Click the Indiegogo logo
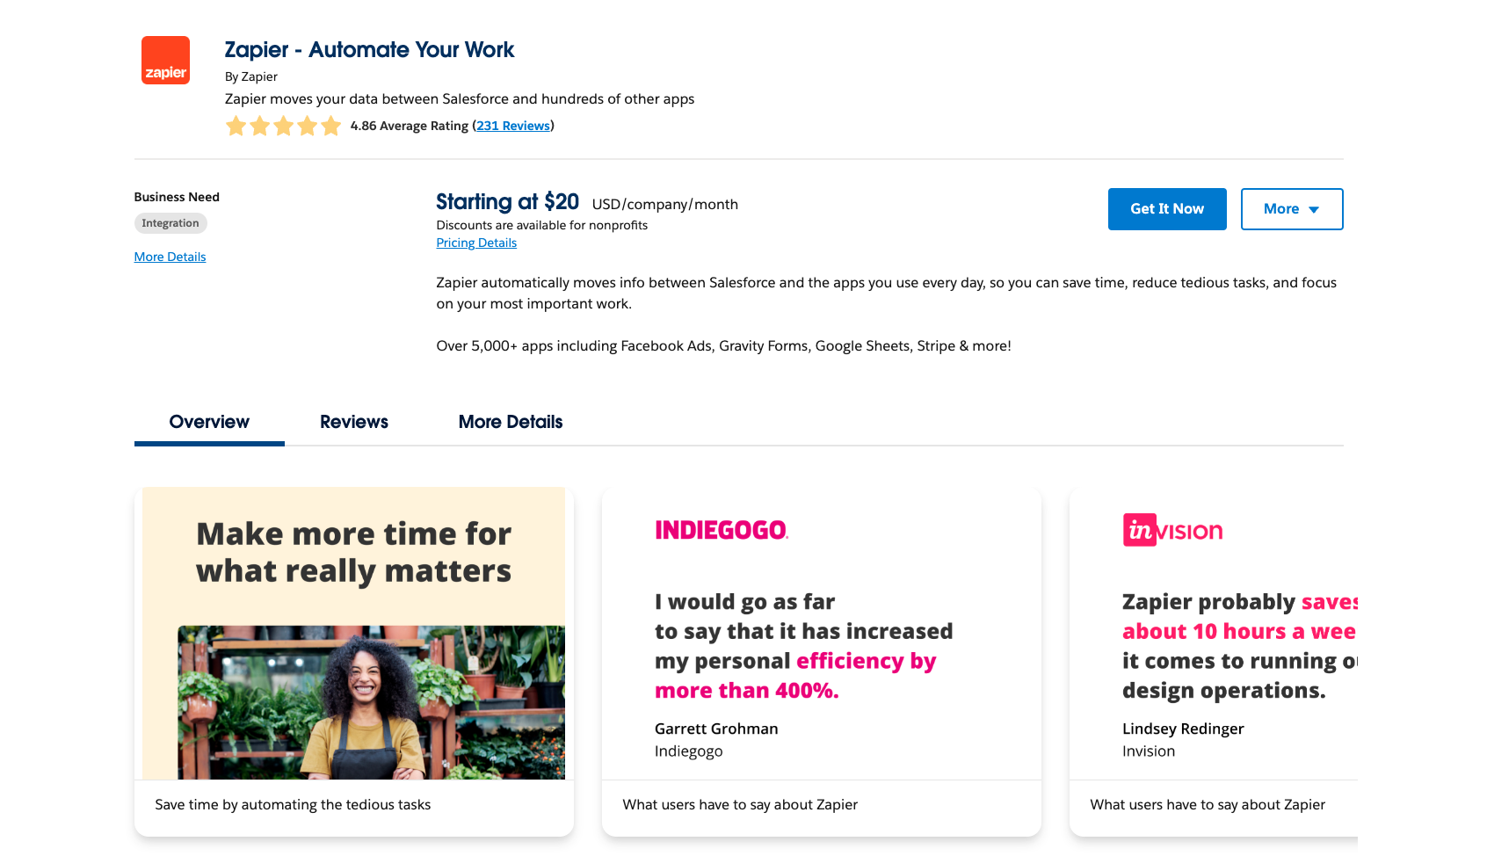Image resolution: width=1487 pixels, height=856 pixels. (x=721, y=530)
